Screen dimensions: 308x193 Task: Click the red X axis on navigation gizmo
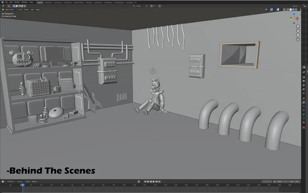click(x=297, y=19)
